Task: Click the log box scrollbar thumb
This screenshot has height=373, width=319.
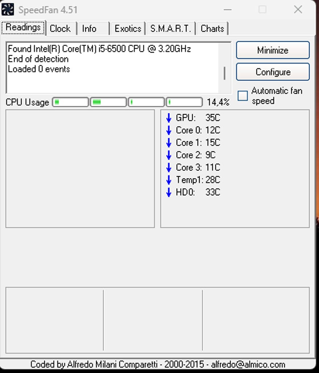Action: [224, 73]
